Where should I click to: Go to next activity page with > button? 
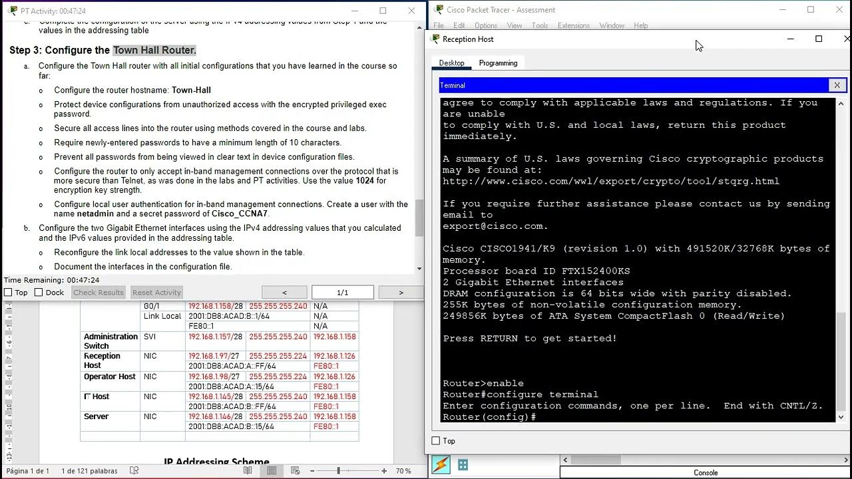pos(401,292)
